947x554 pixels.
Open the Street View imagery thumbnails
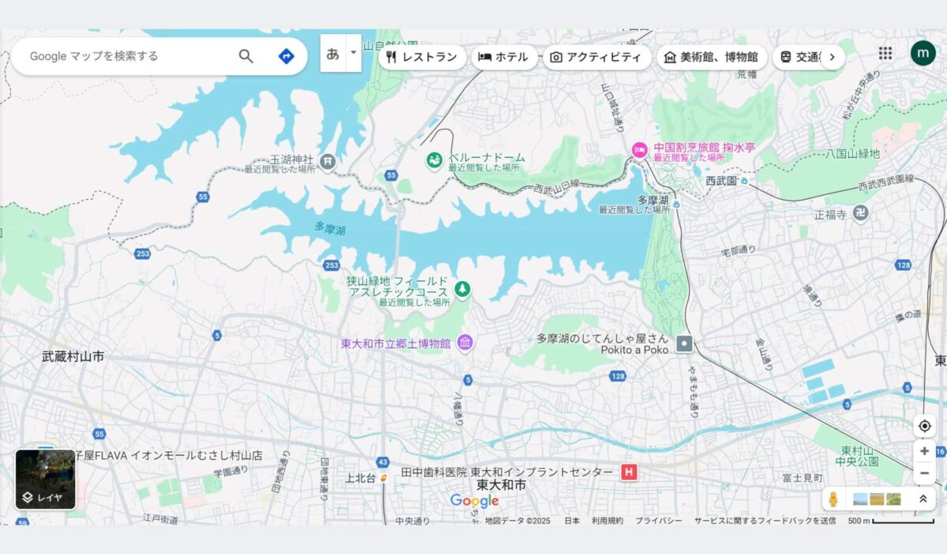(x=877, y=499)
